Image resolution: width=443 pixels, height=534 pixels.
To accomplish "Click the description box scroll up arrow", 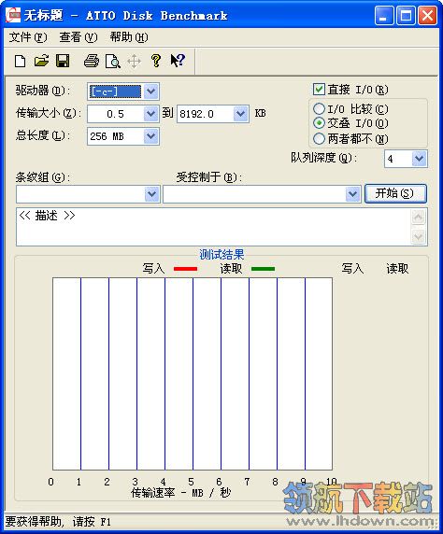I will click(x=419, y=218).
